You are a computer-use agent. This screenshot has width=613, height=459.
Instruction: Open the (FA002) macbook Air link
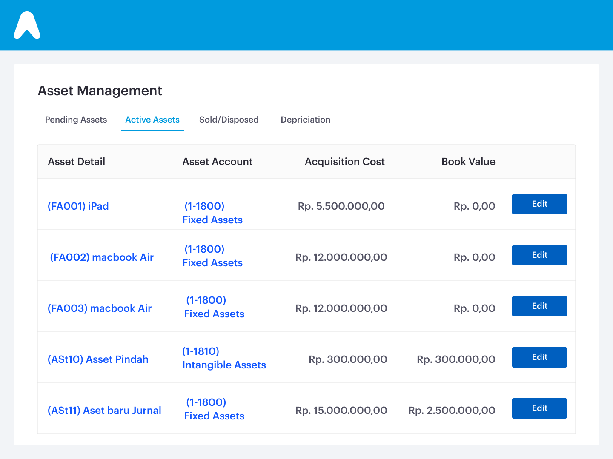[102, 257]
